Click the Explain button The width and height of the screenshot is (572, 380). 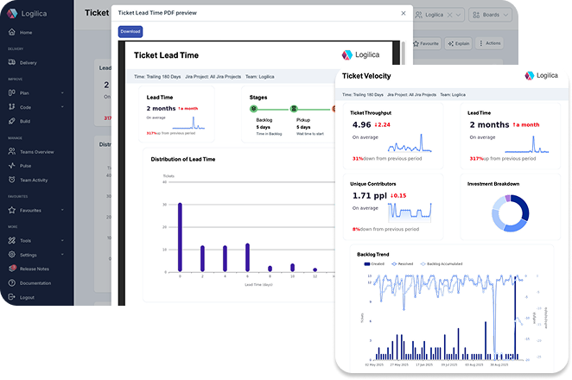(x=459, y=43)
